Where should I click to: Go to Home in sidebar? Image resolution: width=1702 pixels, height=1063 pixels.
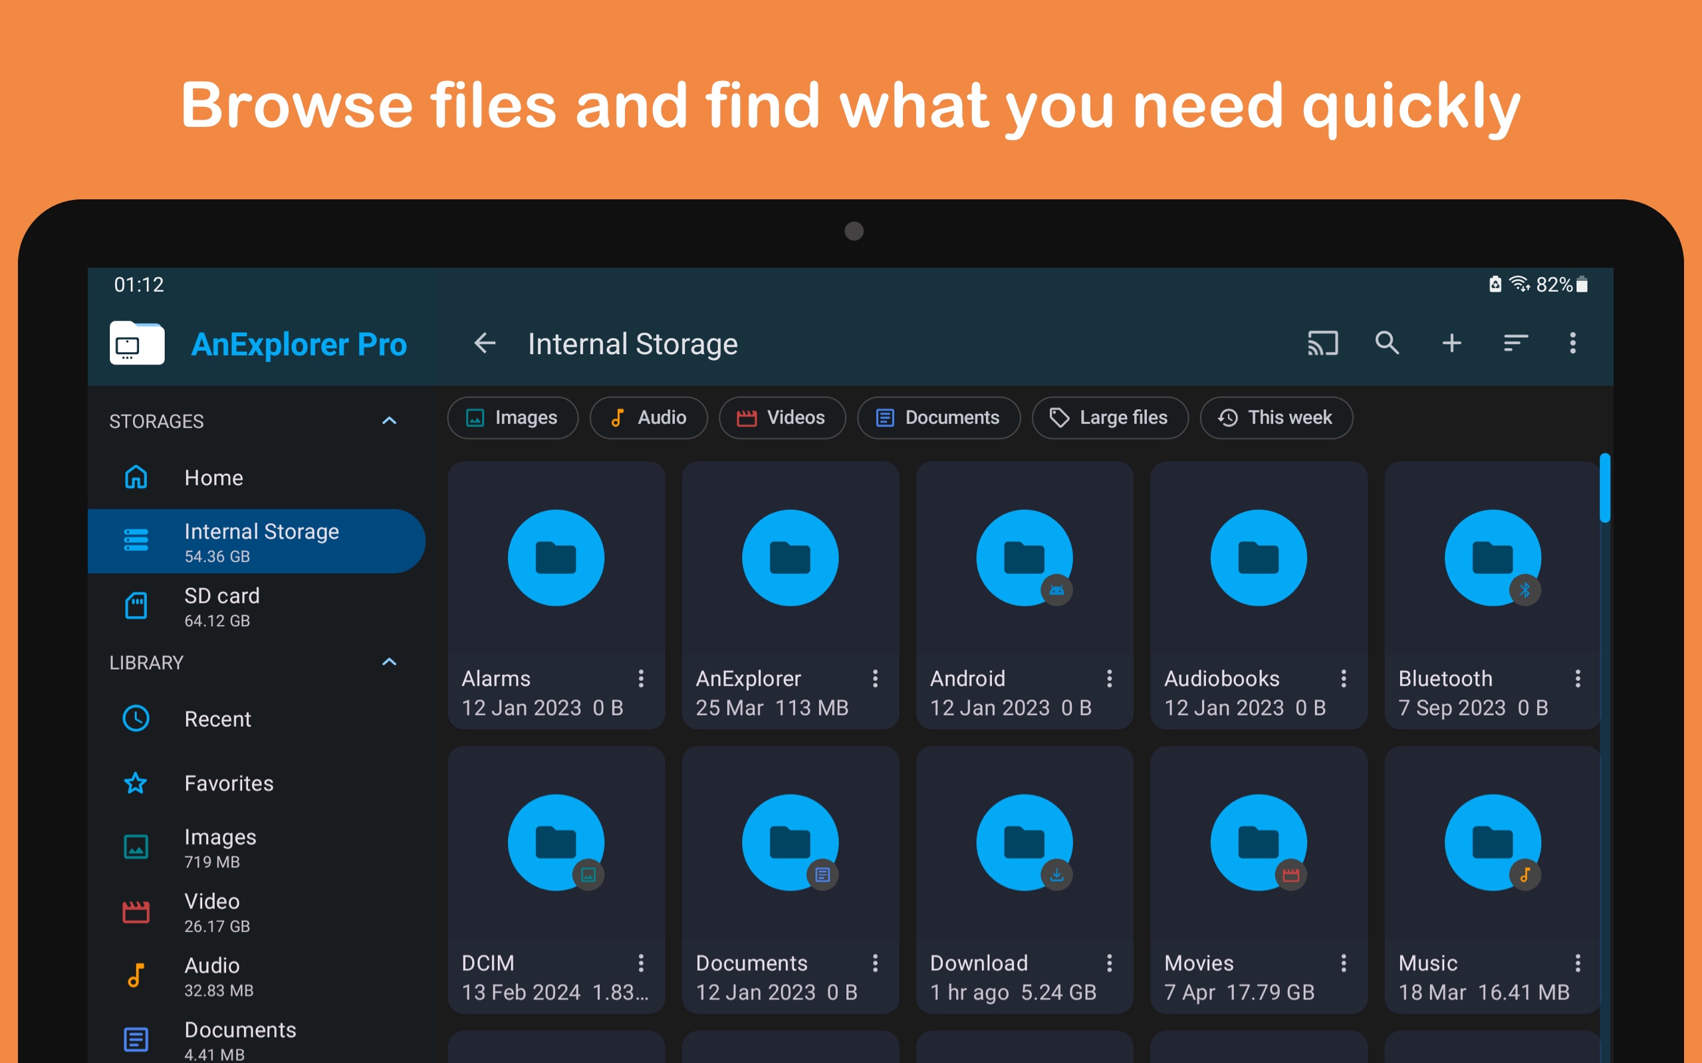coord(213,478)
